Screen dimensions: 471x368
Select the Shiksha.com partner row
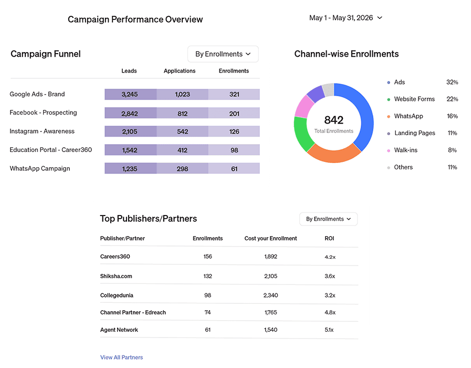tap(229, 276)
